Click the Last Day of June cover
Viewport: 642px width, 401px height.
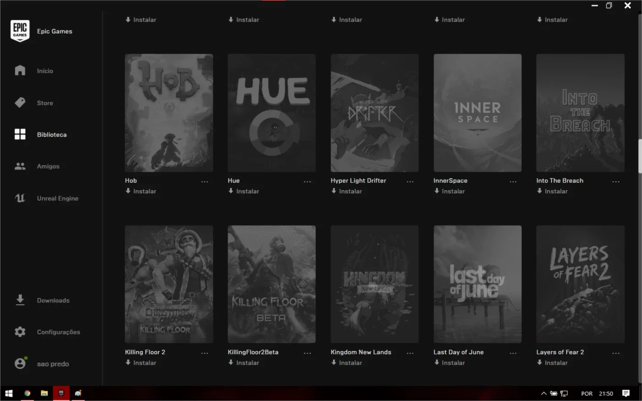tap(477, 284)
